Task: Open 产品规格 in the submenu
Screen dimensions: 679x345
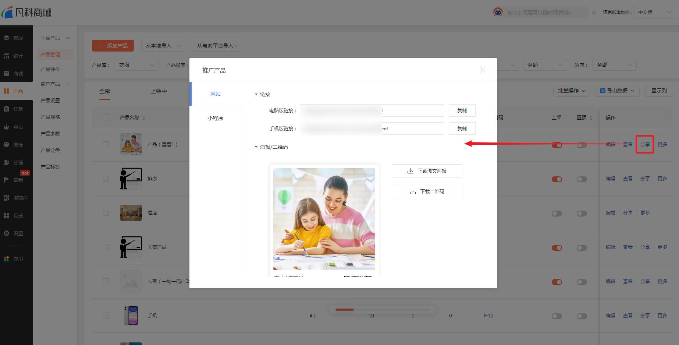Action: [50, 117]
